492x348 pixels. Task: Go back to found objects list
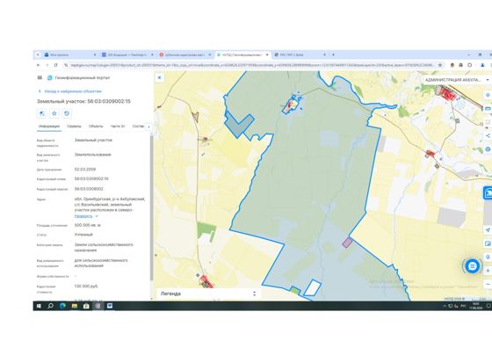70,91
